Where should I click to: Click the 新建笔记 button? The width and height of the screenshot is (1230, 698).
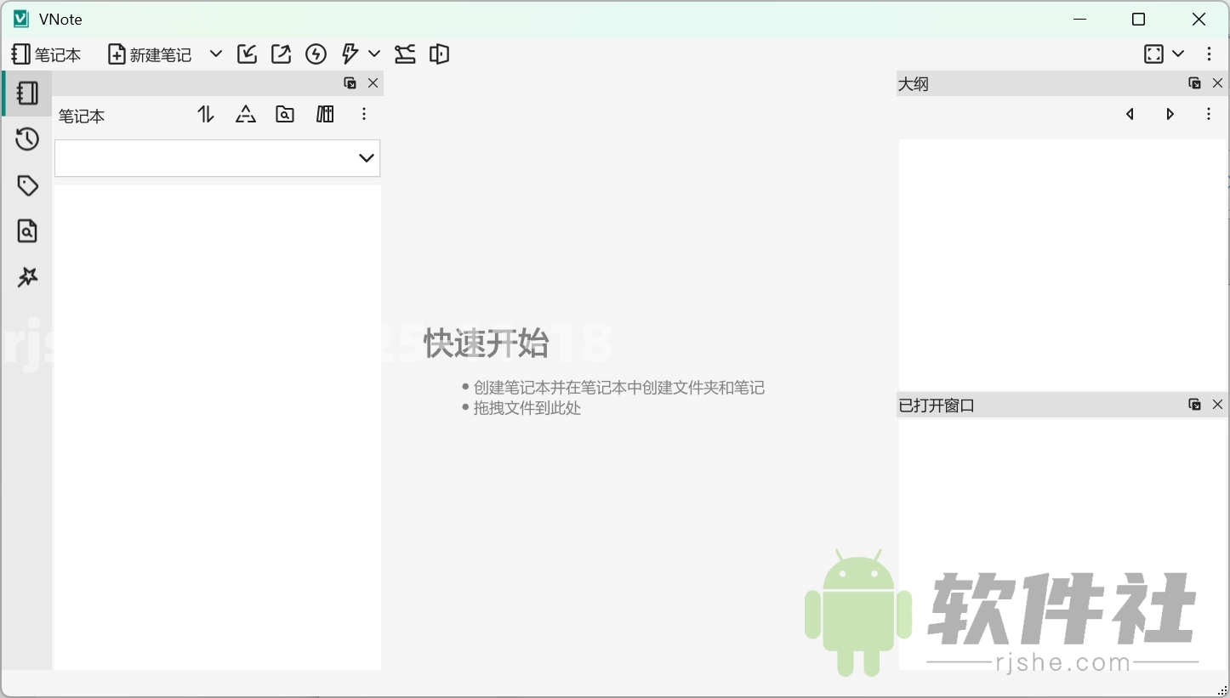150,54
